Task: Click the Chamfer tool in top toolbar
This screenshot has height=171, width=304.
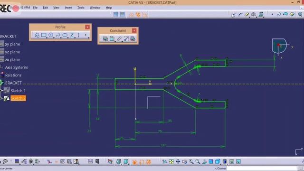Action: (x=240, y=15)
